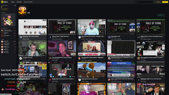Open the GET THE APP nav item
The image size is (169, 95).
(x=29, y=2)
